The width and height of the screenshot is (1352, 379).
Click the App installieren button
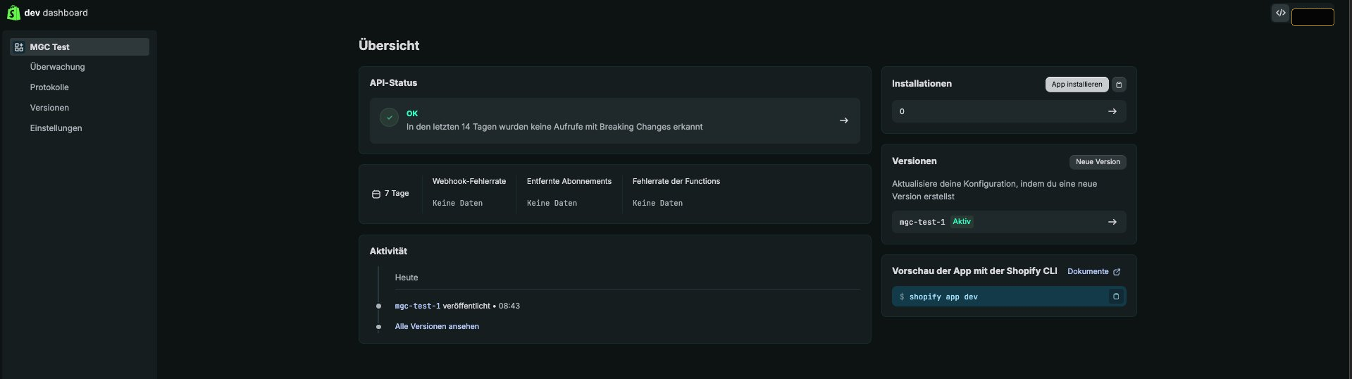pos(1077,85)
